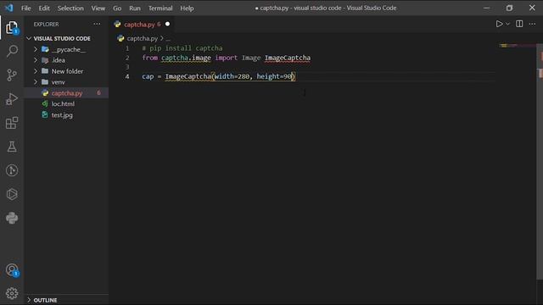
Task: Open the Help menu
Action: point(187,8)
